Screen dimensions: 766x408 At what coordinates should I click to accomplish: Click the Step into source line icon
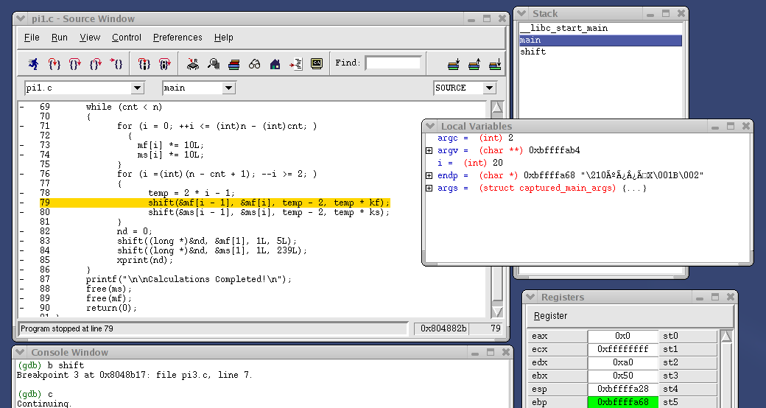(x=55, y=63)
